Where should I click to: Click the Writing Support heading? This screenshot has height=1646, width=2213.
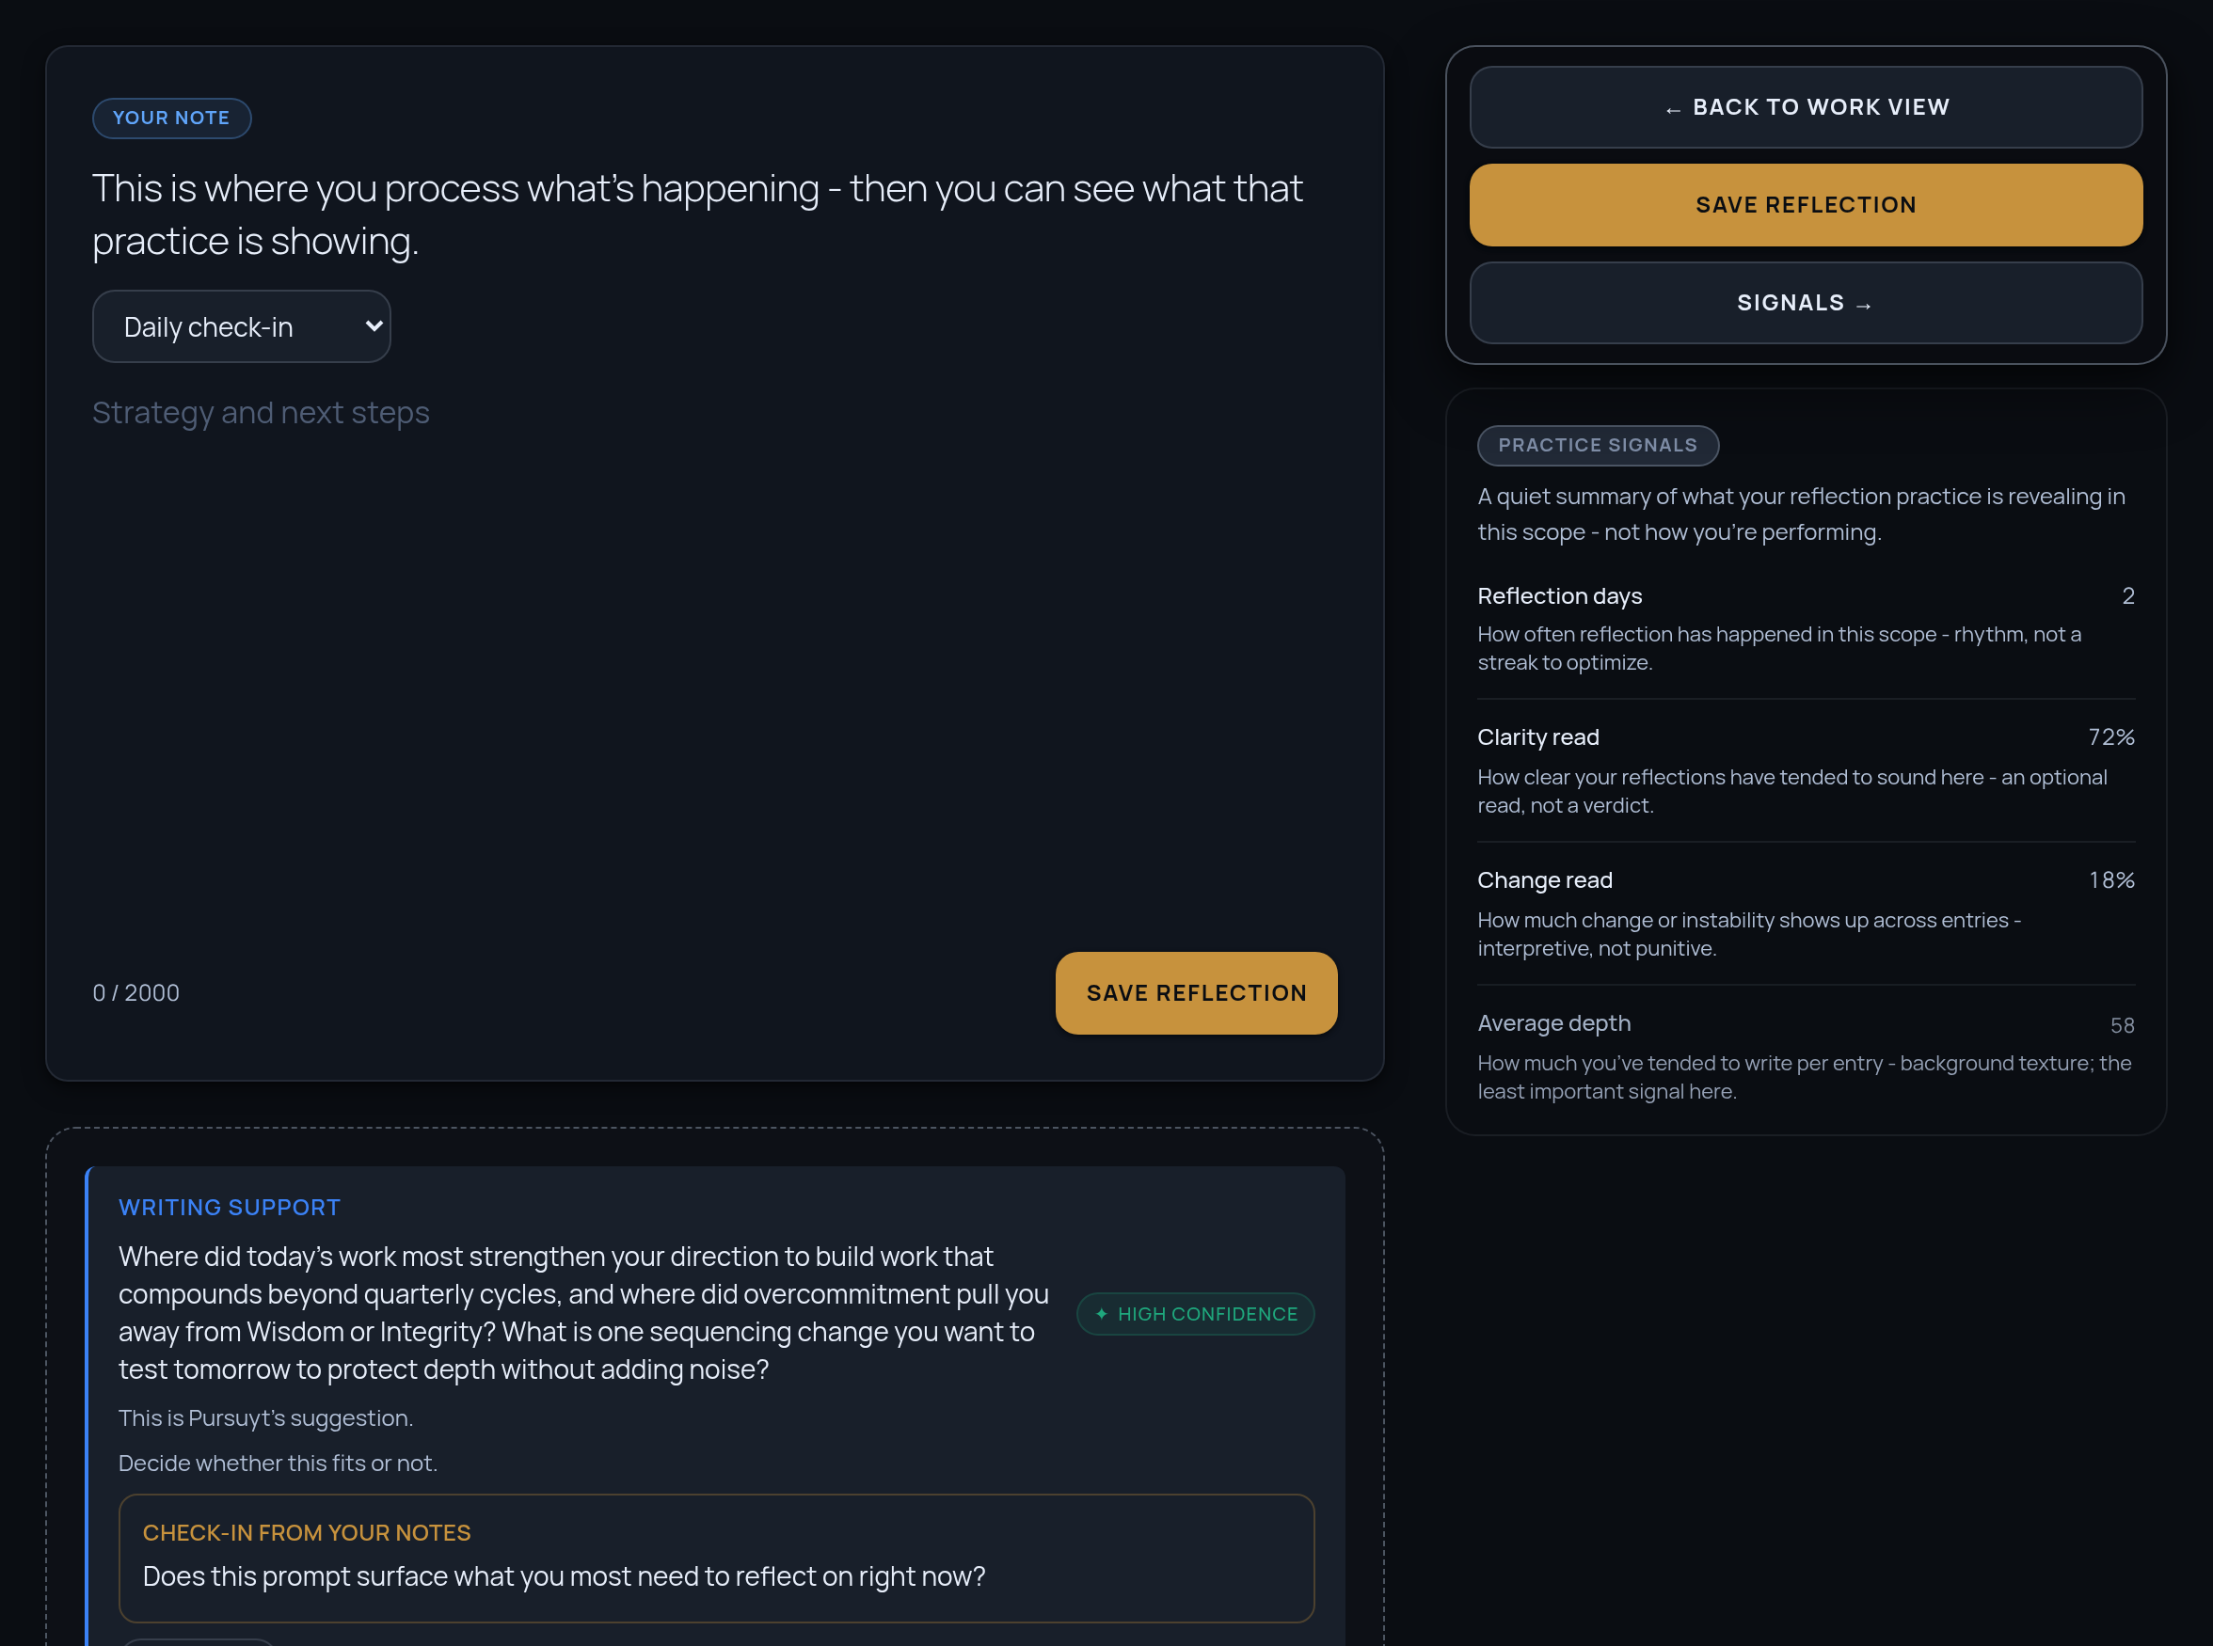230,1208
